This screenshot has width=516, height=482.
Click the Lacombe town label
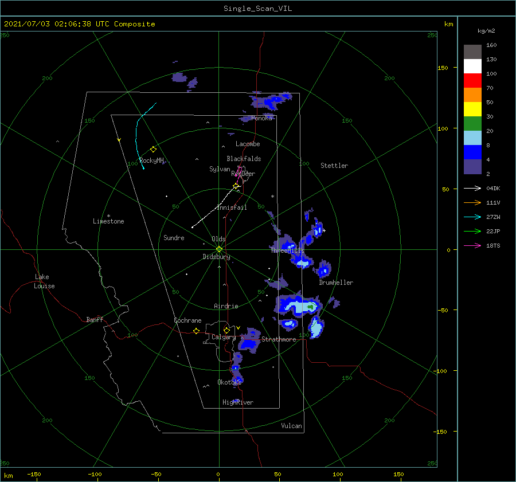click(x=248, y=144)
